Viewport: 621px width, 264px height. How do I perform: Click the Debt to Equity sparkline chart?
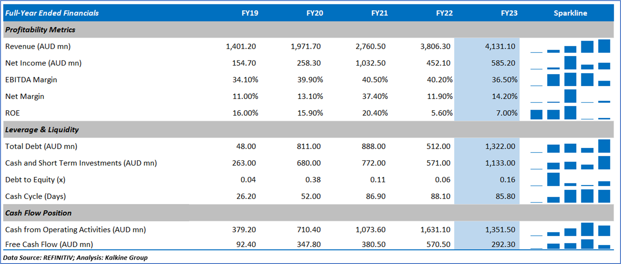point(570,180)
